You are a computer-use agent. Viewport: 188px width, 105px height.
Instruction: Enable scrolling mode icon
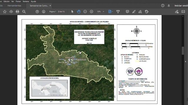[118, 12]
